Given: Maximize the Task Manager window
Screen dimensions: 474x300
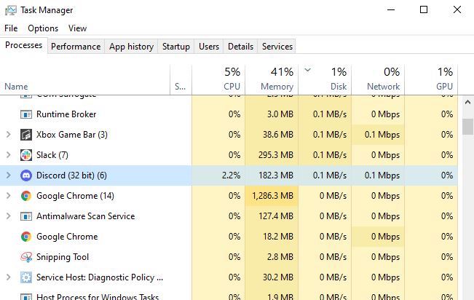Looking at the screenshot, I should point(424,9).
